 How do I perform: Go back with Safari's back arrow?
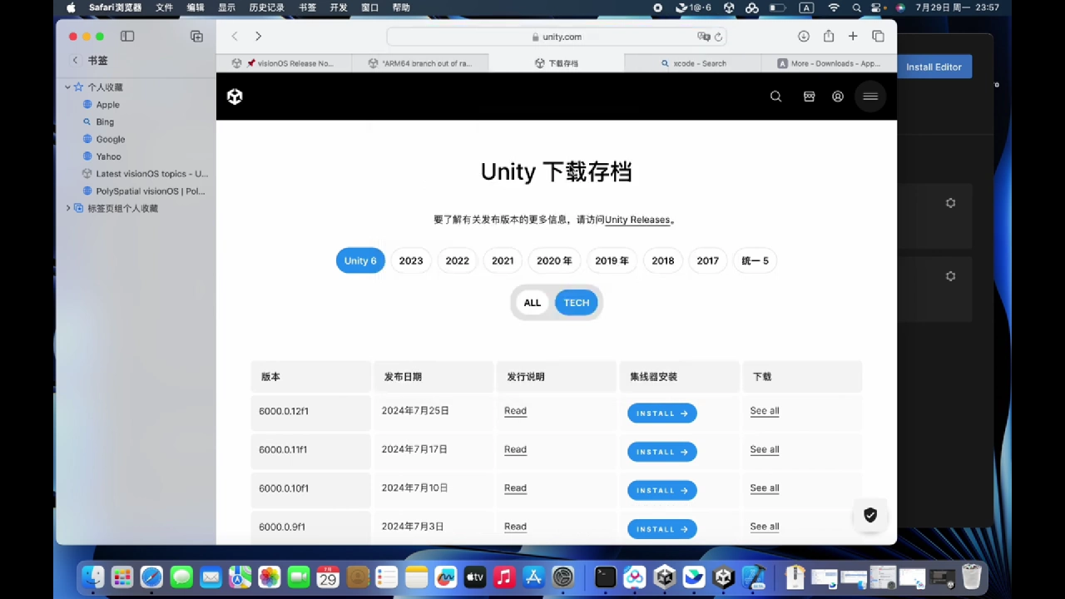pos(235,37)
